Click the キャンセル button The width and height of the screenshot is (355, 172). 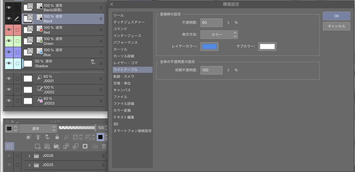(336, 26)
